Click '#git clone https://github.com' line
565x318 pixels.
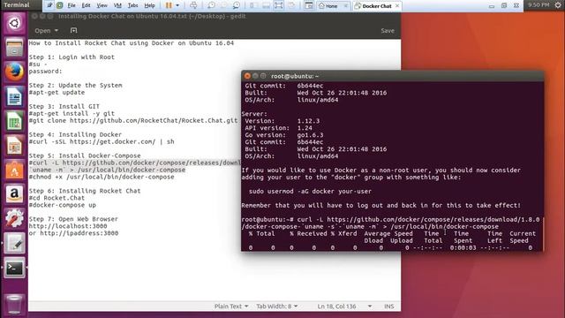pyautogui.click(x=133, y=120)
